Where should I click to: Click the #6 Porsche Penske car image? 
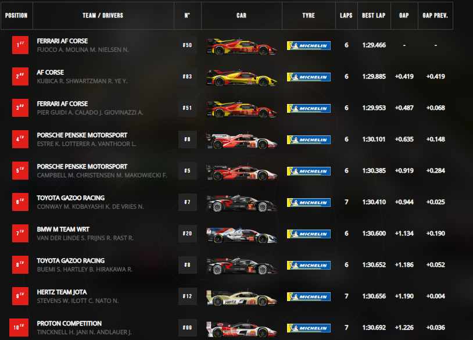tap(241, 140)
